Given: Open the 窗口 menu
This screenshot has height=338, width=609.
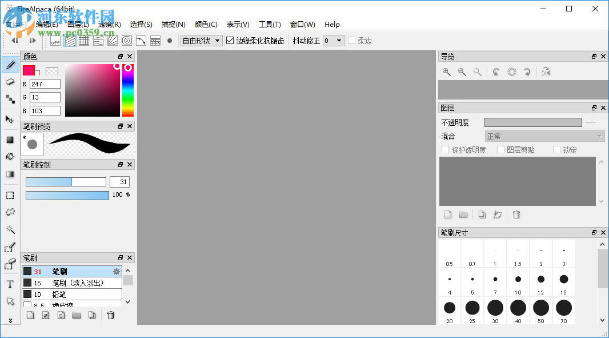Looking at the screenshot, I should (x=302, y=25).
